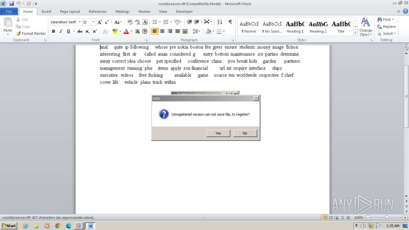Select Center alignment
409x230 pixels.
click(162, 31)
